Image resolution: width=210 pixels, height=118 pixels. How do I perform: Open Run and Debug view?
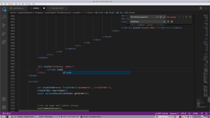(4, 33)
